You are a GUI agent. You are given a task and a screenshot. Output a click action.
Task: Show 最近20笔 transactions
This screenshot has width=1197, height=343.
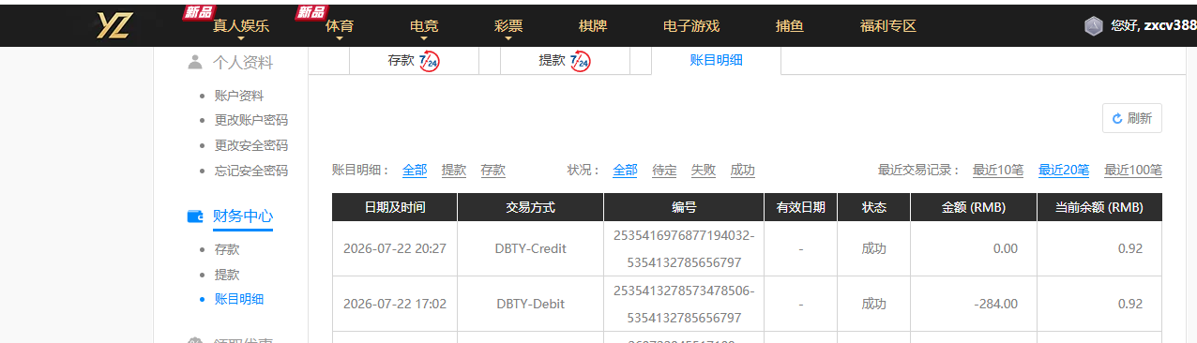[x=1064, y=170]
